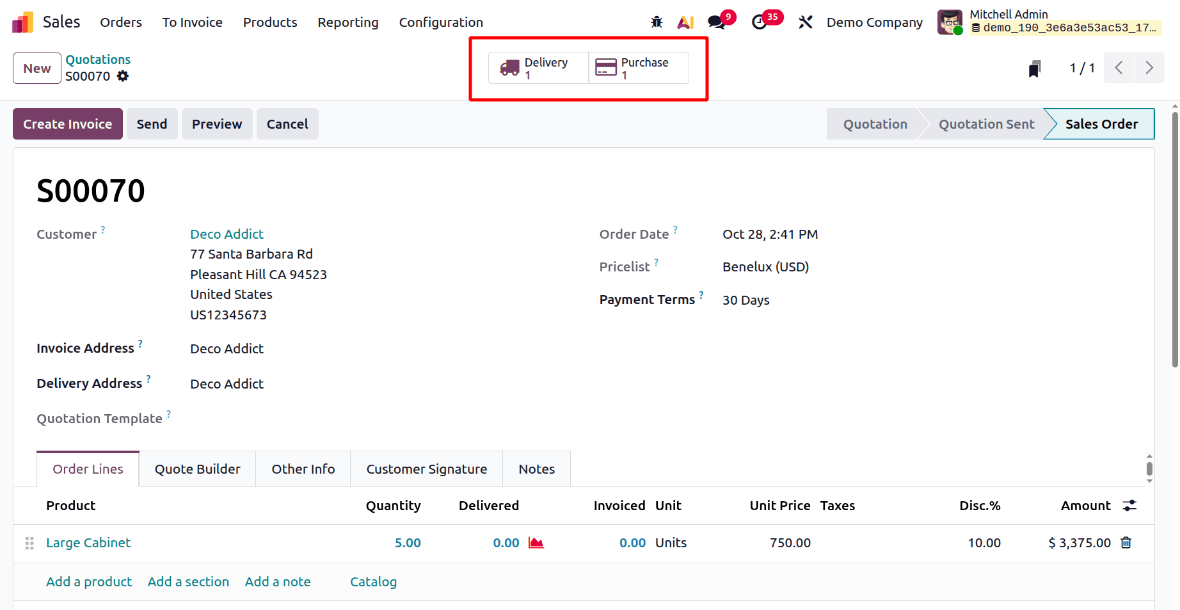Viewport: 1180px width, 610px height.
Task: Switch to the Customer Signature tab
Action: 426,469
